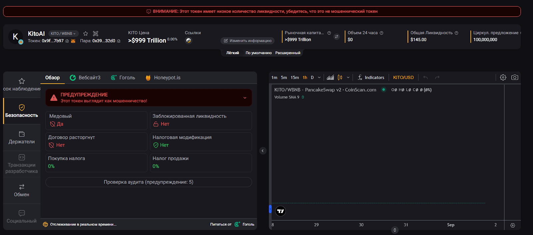Click the TradingView logo on the chart

coord(280,211)
